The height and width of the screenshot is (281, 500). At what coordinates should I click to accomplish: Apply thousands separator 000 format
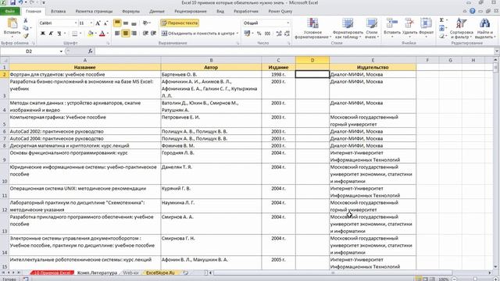267,33
